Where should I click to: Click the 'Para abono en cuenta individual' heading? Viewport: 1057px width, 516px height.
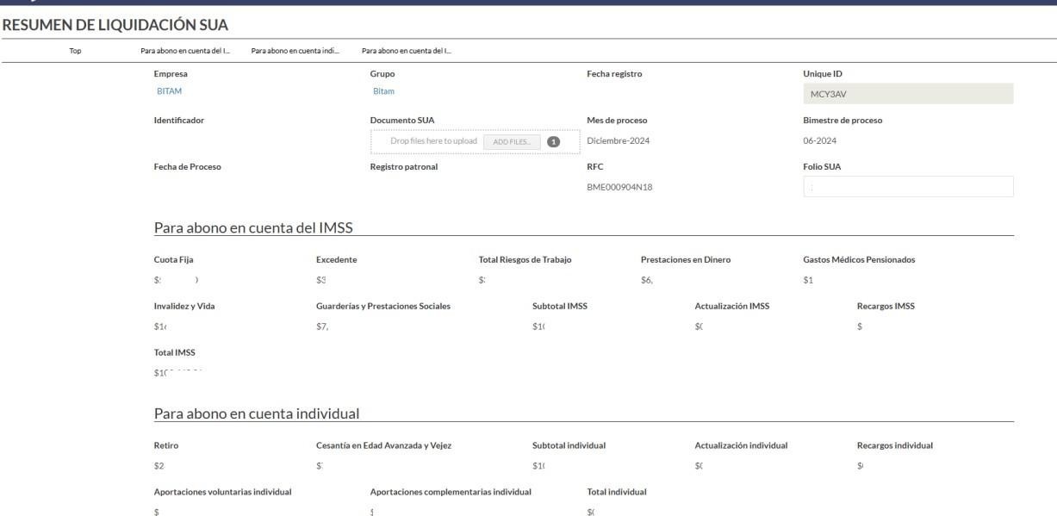coord(256,413)
